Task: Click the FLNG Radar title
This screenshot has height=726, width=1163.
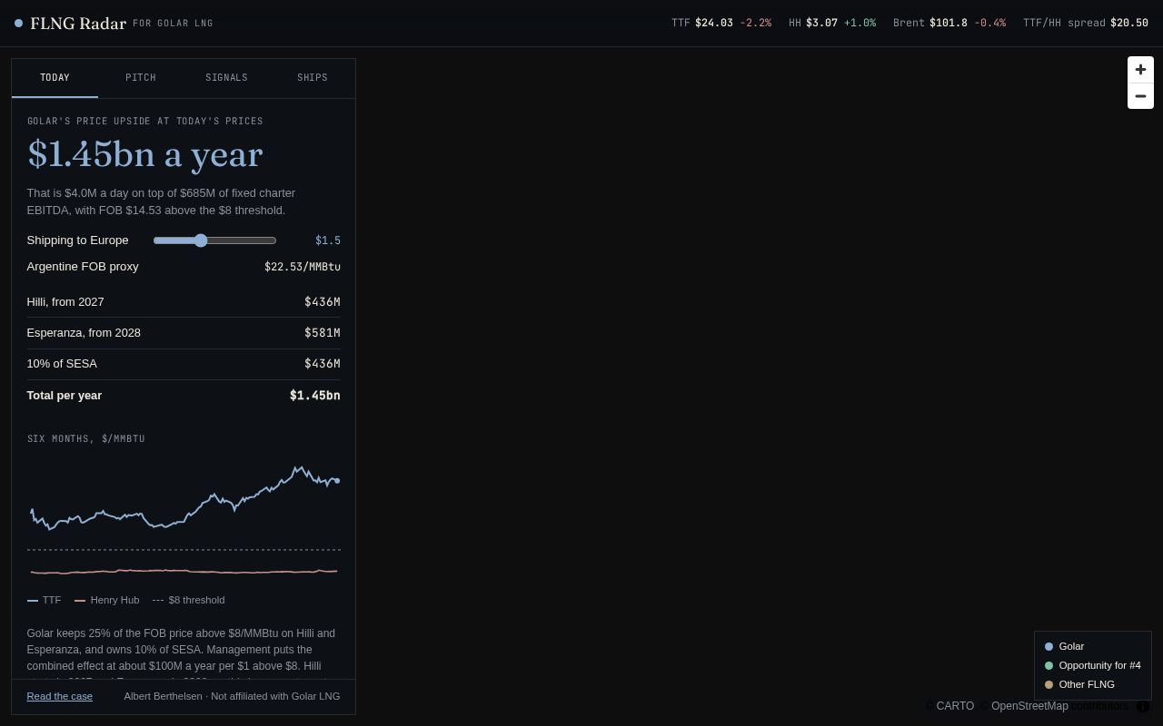Action: point(78,24)
